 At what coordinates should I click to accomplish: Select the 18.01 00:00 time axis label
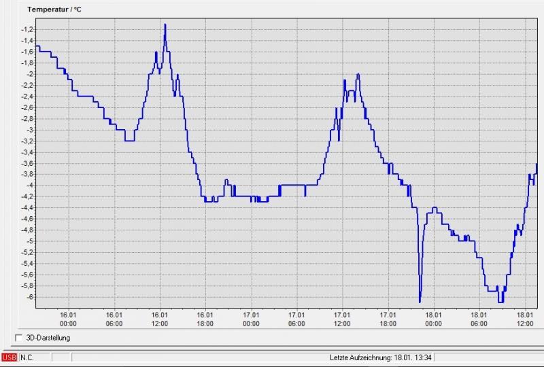pos(433,319)
